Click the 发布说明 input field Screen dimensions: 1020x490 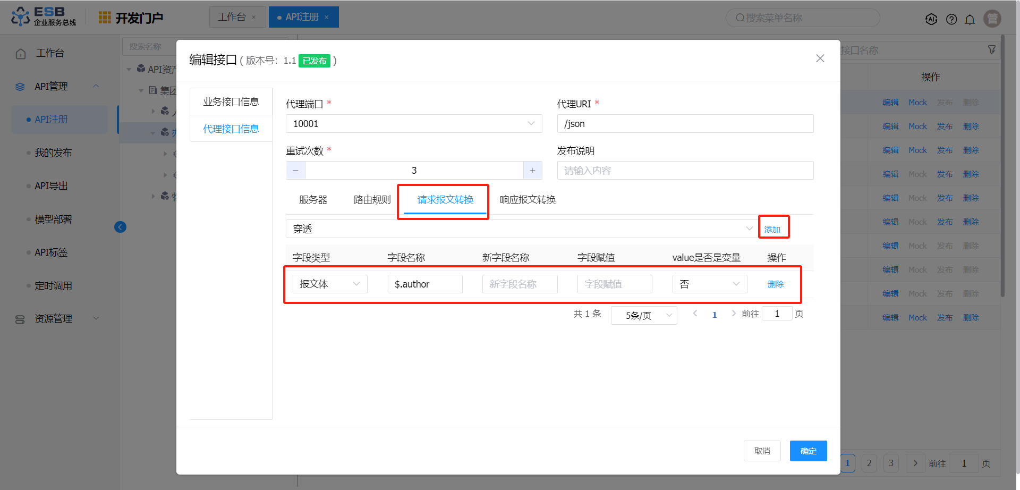[685, 171]
